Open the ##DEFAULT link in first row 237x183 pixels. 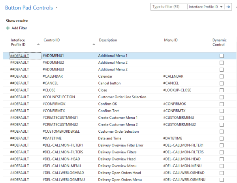tap(20, 56)
